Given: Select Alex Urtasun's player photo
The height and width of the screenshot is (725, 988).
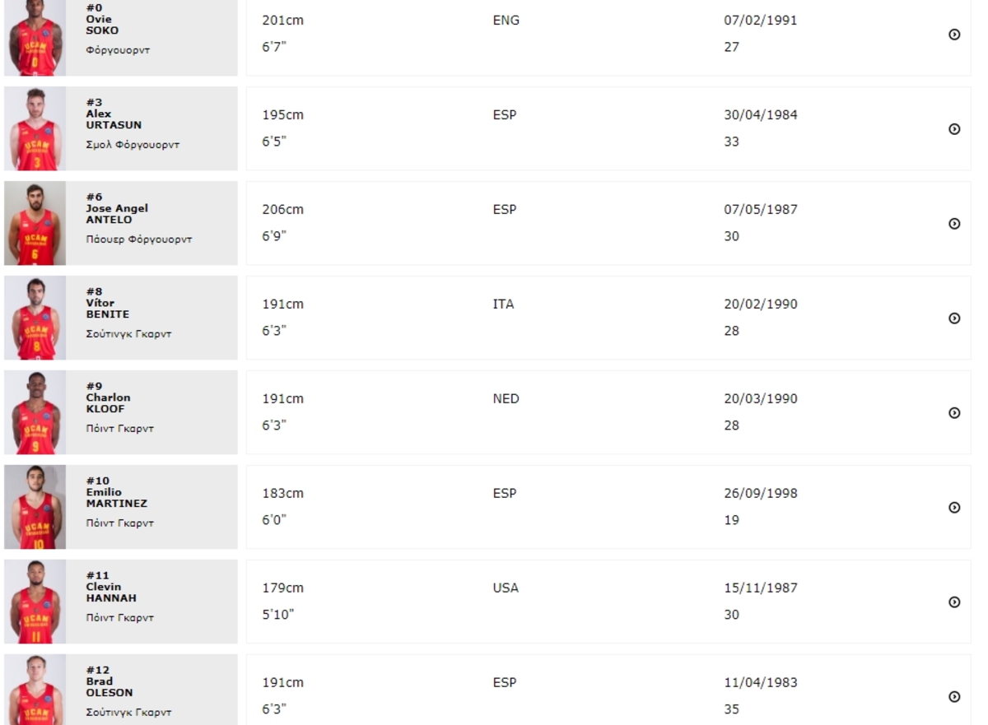Looking at the screenshot, I should pos(35,128).
